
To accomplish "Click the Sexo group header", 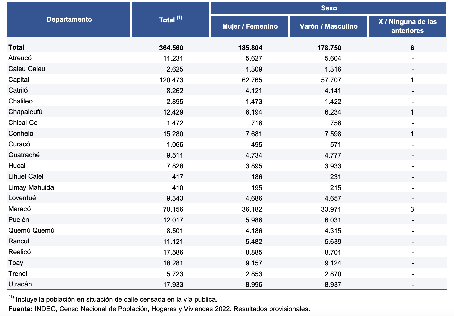I will pos(329,8).
